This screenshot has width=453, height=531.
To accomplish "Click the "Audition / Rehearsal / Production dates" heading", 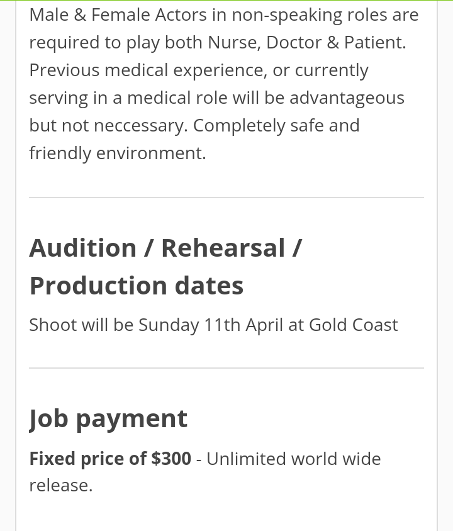I will (165, 266).
